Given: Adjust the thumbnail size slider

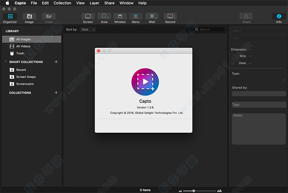Looking at the screenshot, I should (193, 191).
